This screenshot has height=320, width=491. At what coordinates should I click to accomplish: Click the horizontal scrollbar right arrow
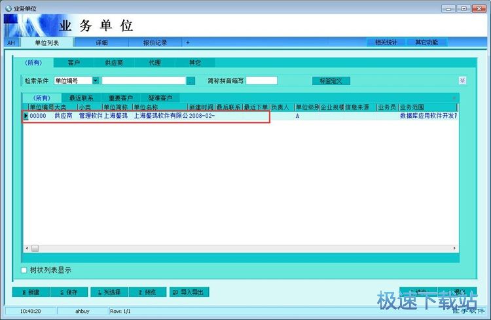(x=454, y=248)
